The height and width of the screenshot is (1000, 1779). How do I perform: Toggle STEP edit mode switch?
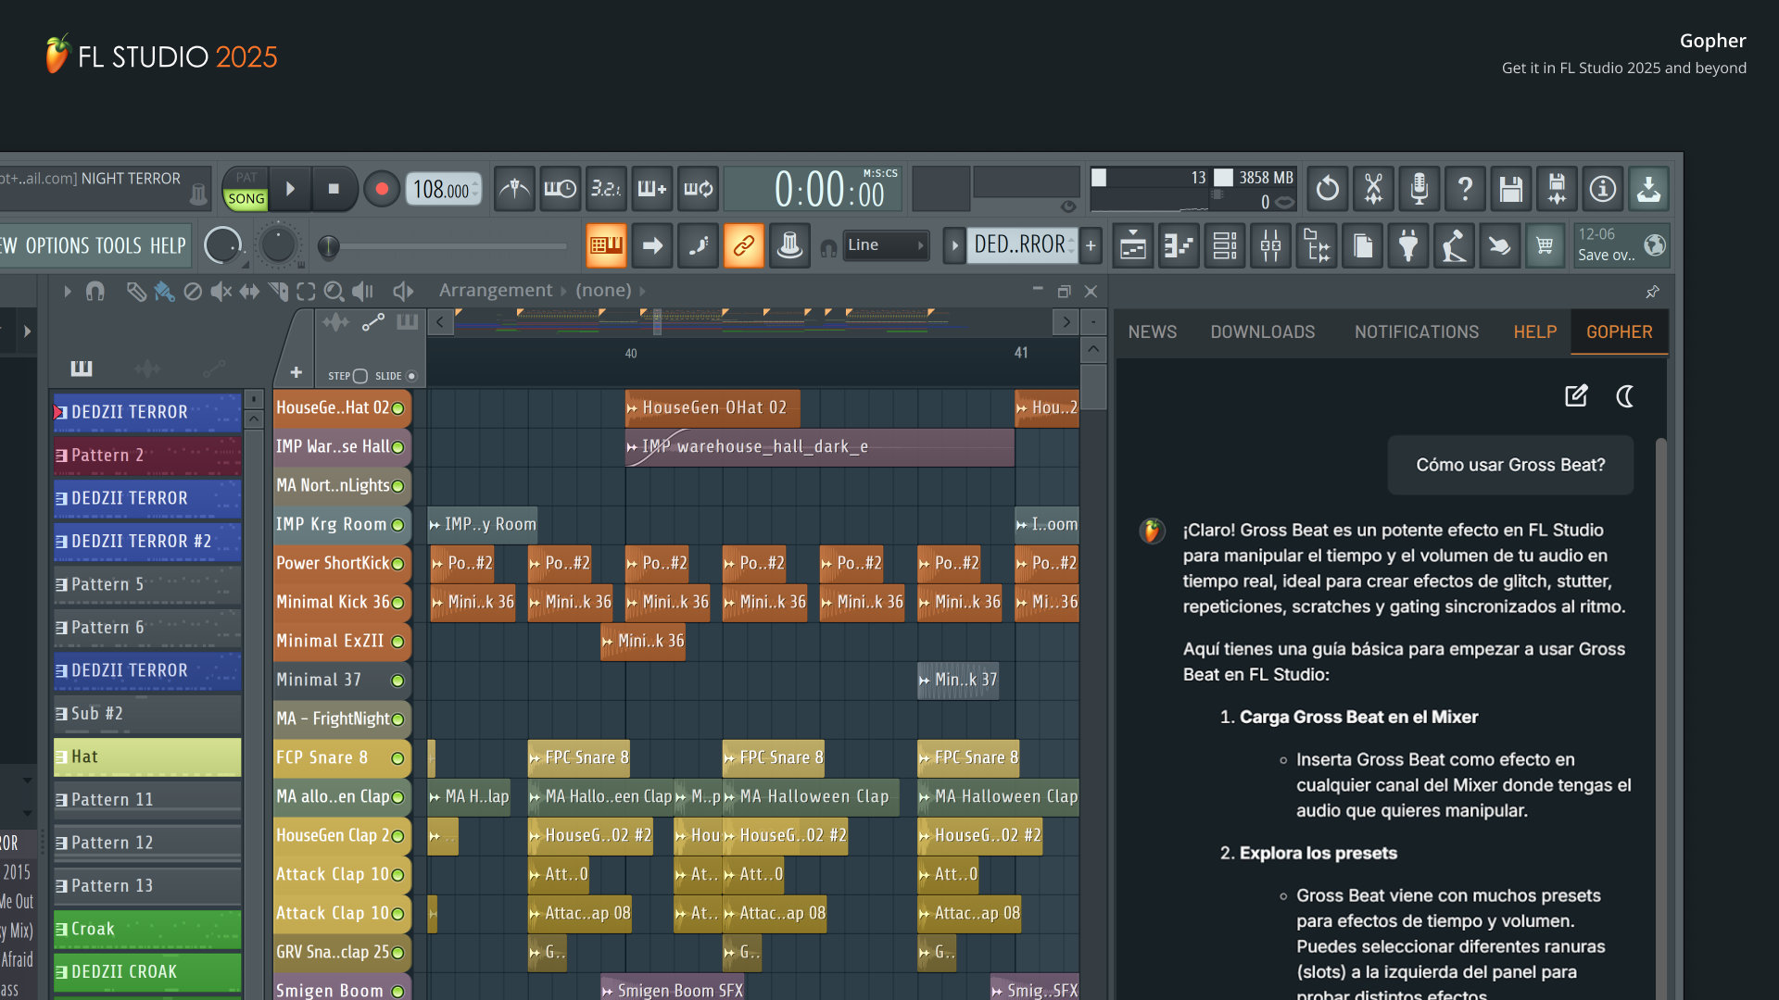coord(360,376)
